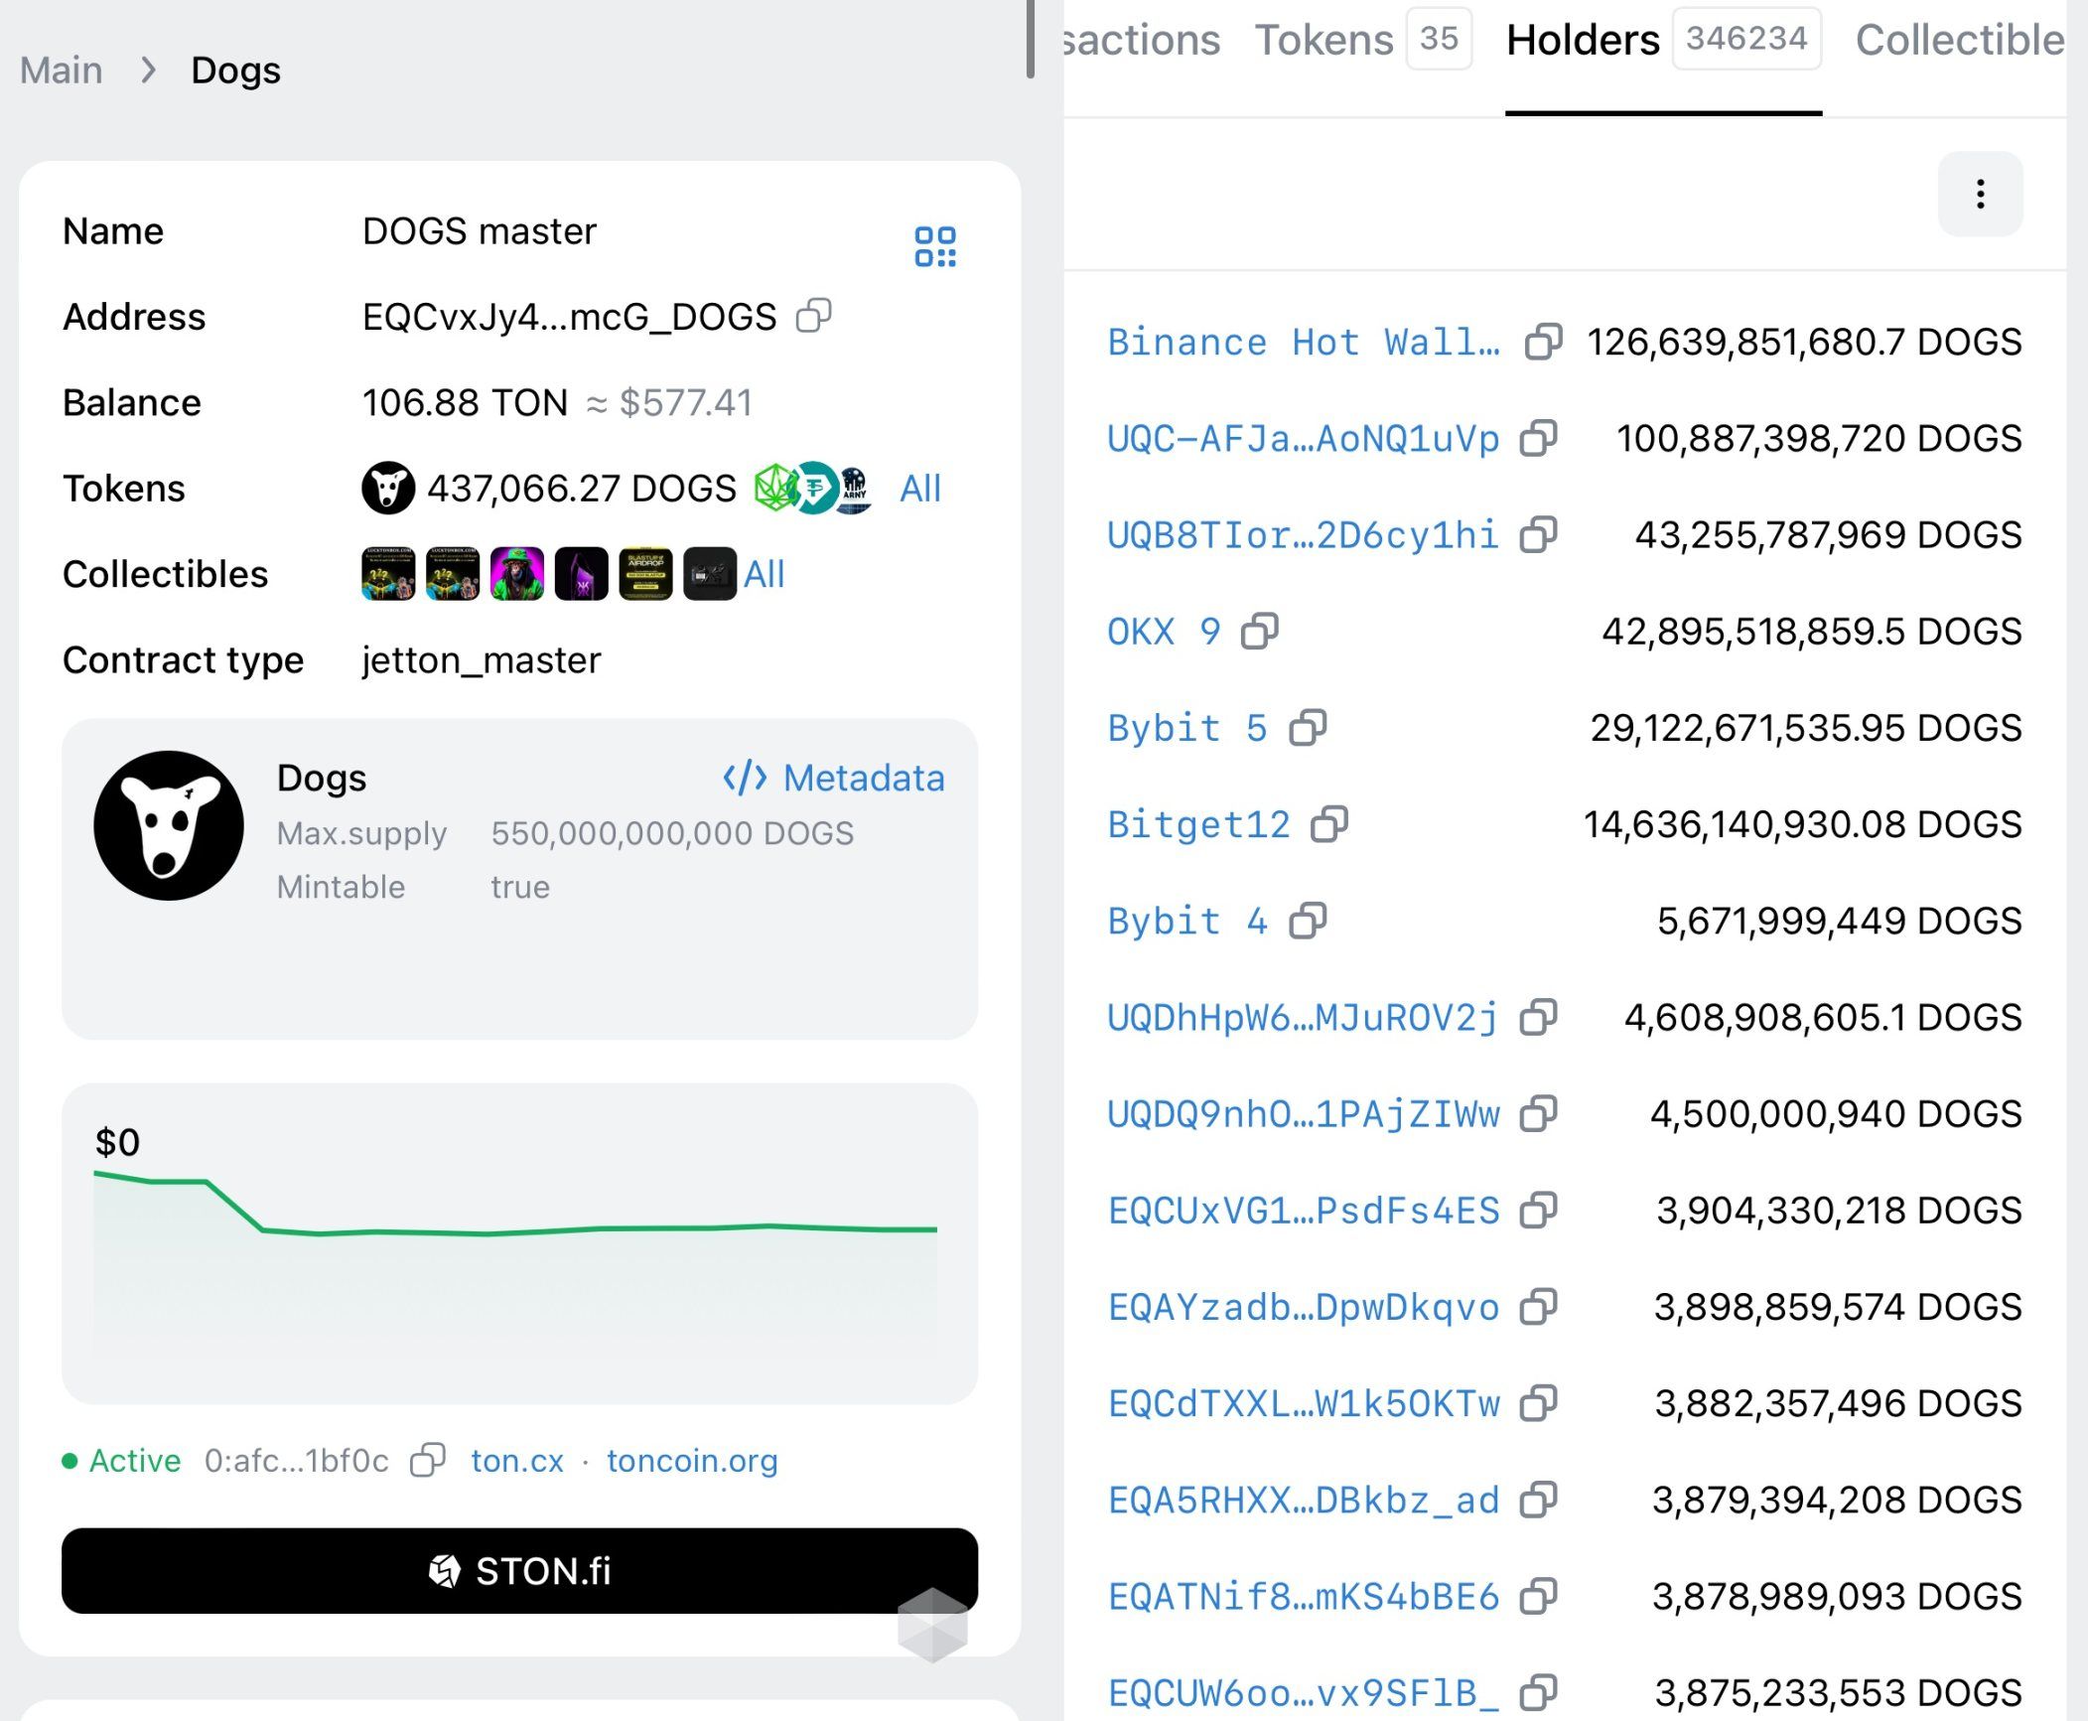2088x1721 pixels.
Task: Copy the EQCvxJy4...mcG_DOGS address
Action: pyautogui.click(x=813, y=316)
